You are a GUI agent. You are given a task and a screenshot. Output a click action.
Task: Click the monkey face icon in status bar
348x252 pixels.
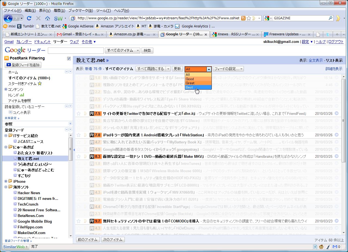pos(321,247)
